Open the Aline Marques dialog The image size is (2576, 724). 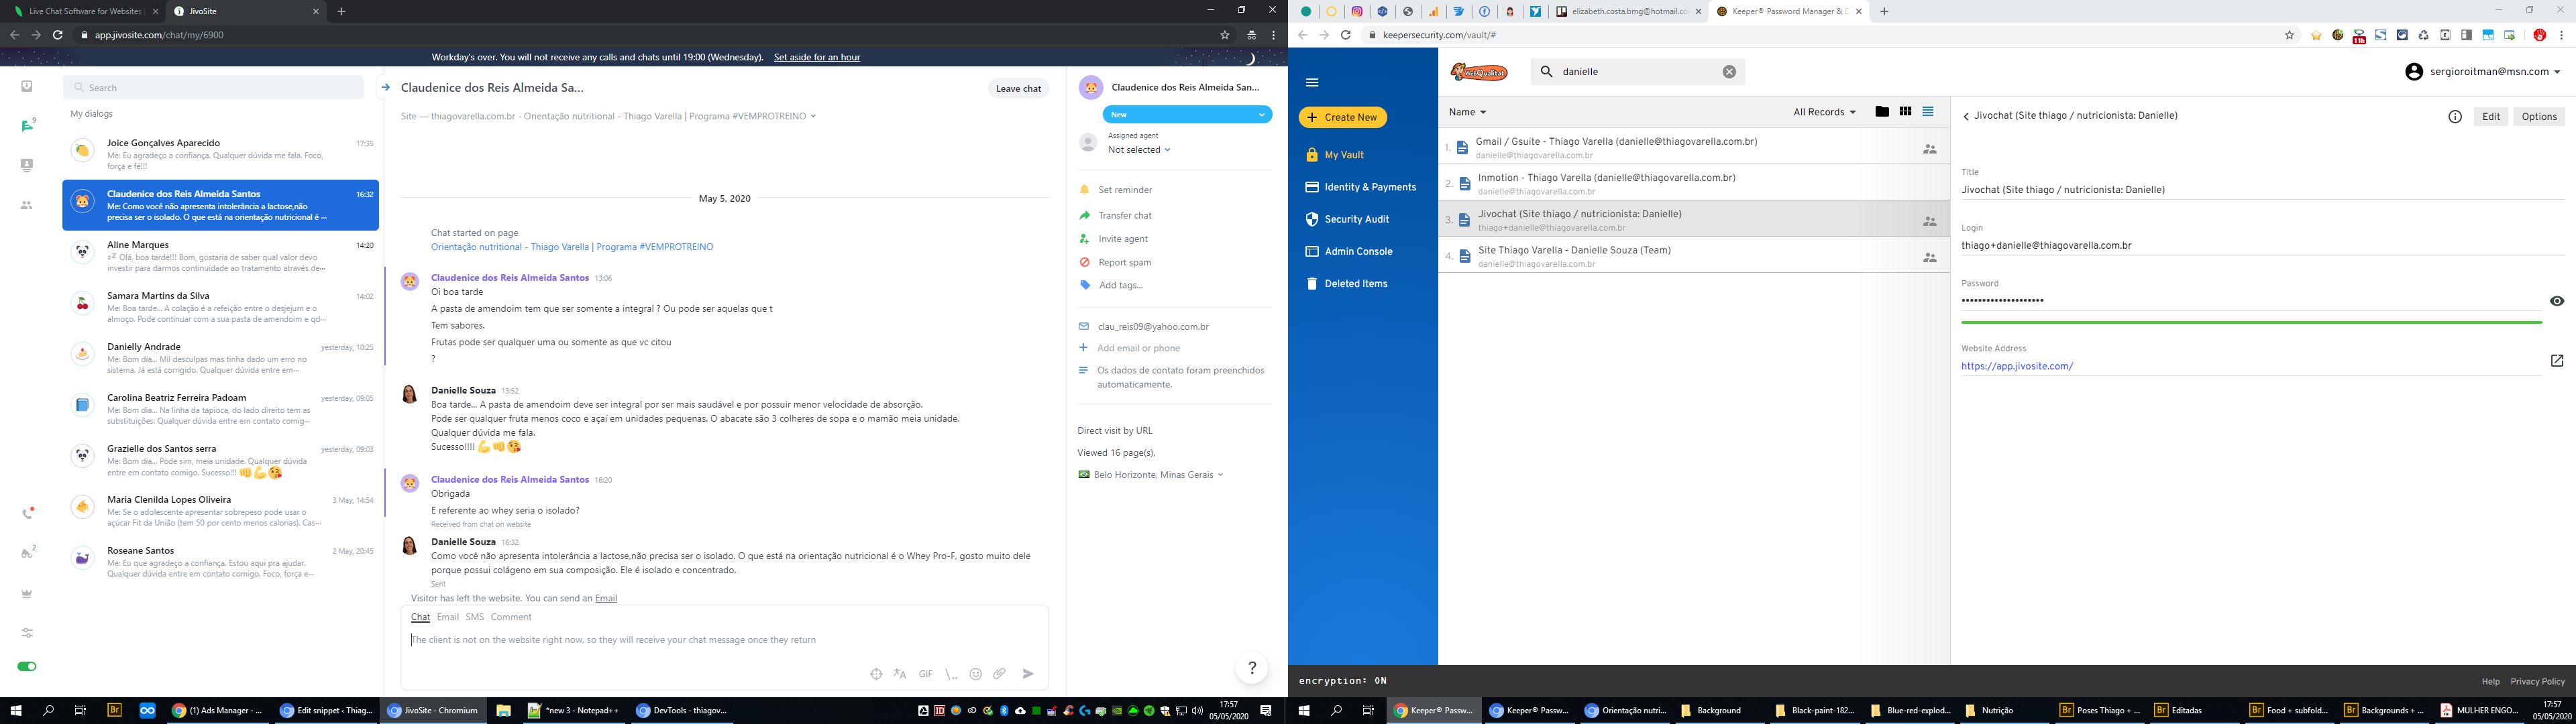click(220, 255)
